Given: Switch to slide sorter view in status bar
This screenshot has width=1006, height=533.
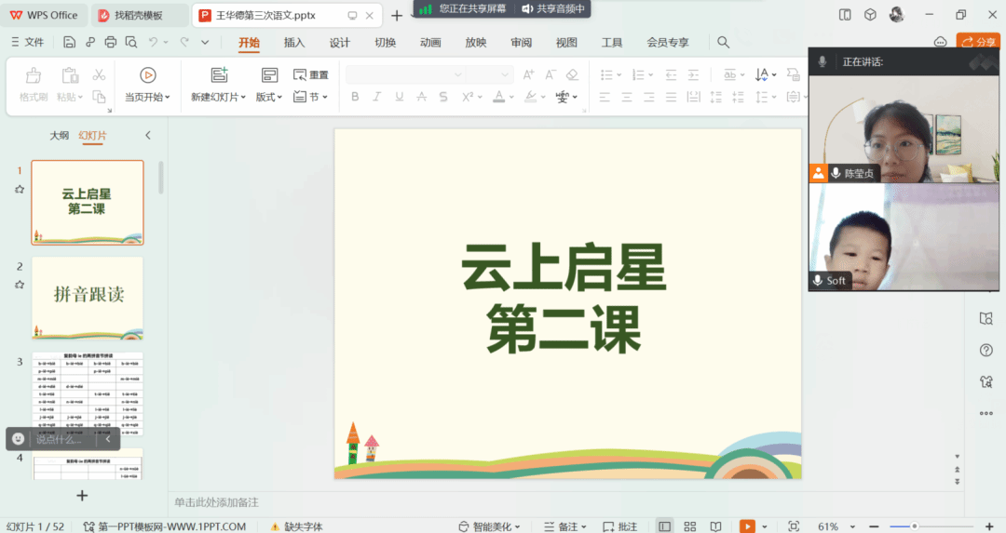Looking at the screenshot, I should point(690,526).
